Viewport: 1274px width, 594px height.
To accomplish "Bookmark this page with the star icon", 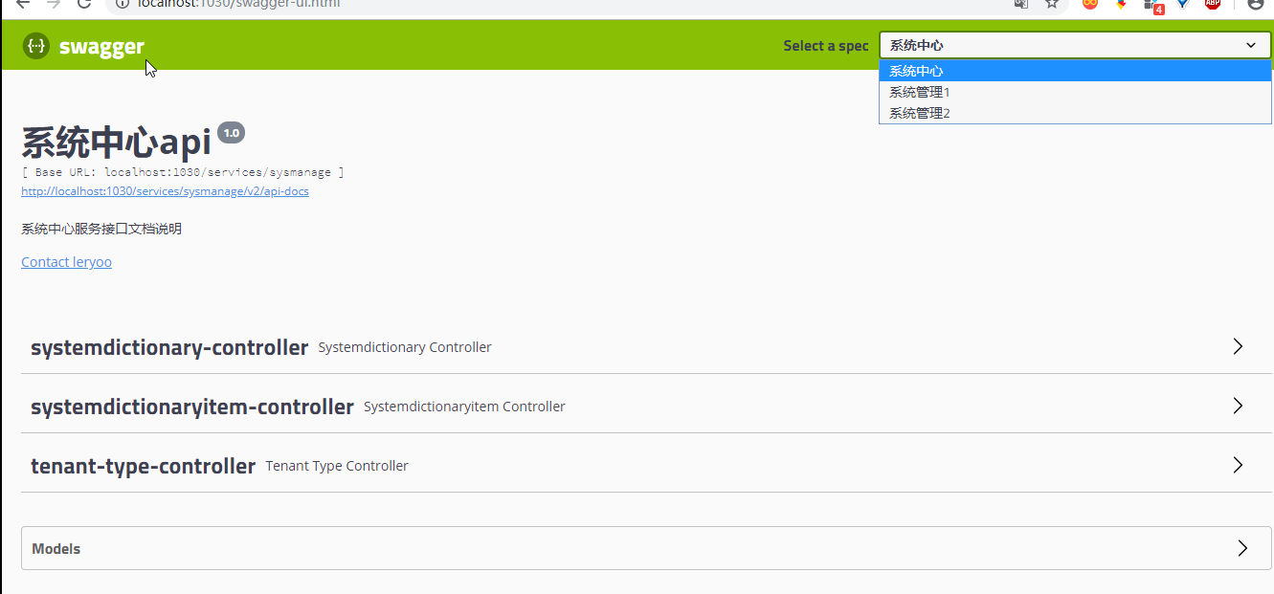I will coord(1052,4).
